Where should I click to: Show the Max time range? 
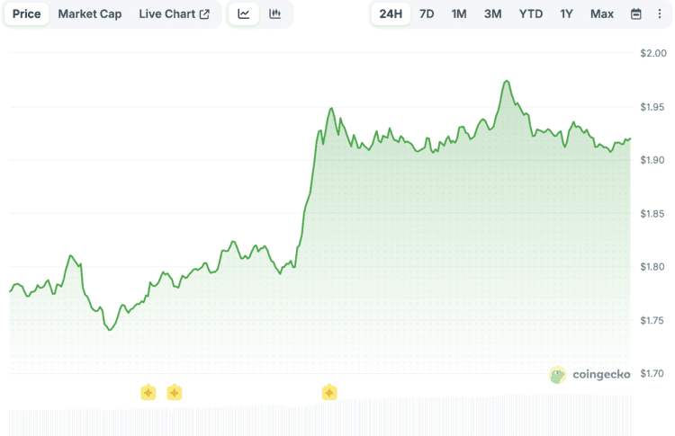(x=602, y=14)
